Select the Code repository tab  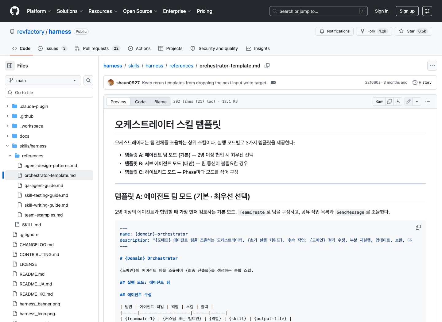(21, 48)
